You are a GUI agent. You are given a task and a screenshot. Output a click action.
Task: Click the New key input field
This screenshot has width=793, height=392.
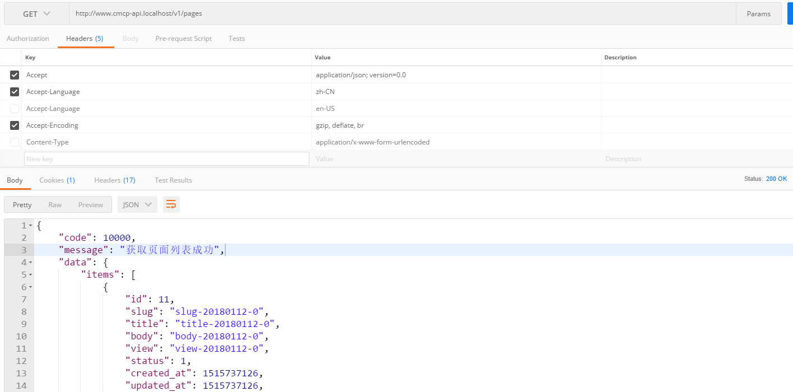(166, 159)
